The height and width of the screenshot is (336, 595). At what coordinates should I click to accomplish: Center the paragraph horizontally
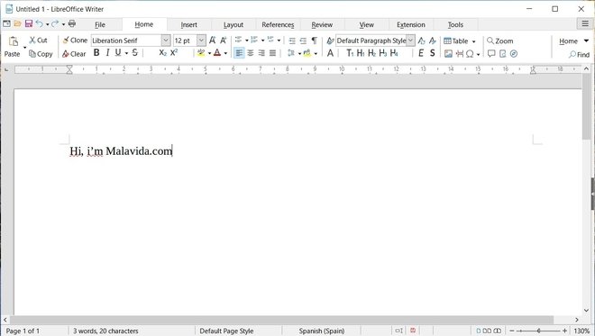(251, 53)
